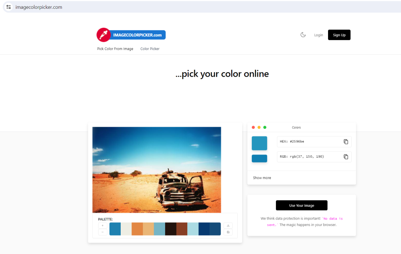Go to the Color Picker page
The height and width of the screenshot is (254, 401).
point(150,49)
